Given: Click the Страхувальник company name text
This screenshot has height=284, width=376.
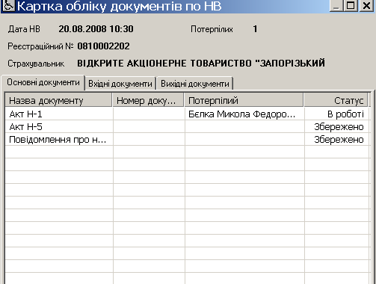Looking at the screenshot, I should tap(201, 63).
